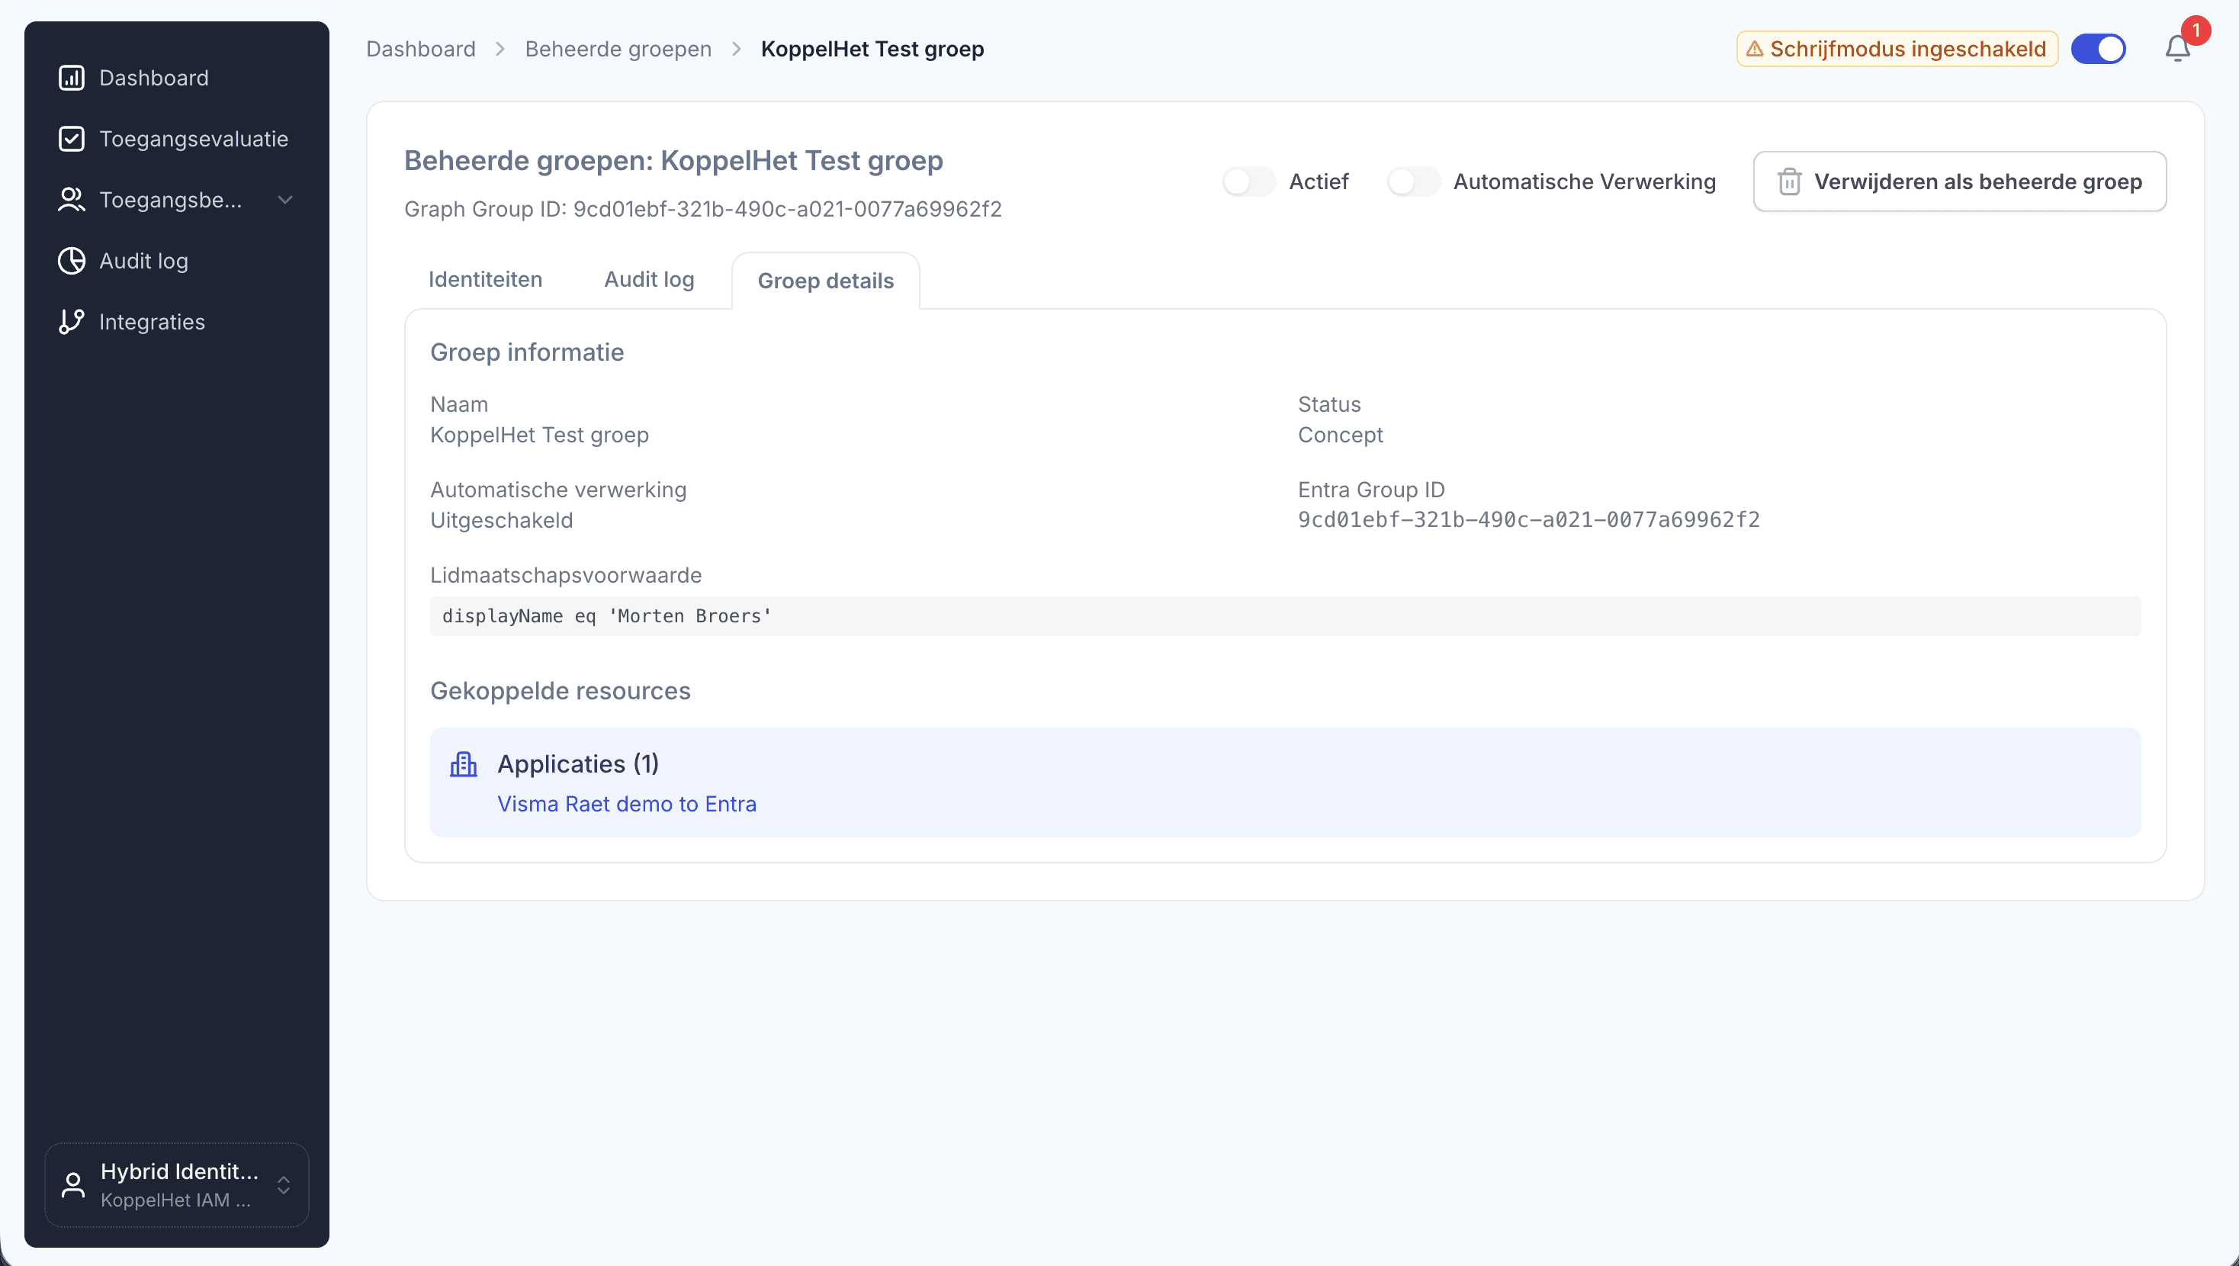Click the Applicaties building icon
Screen dimensions: 2239x1266
click(x=463, y=764)
